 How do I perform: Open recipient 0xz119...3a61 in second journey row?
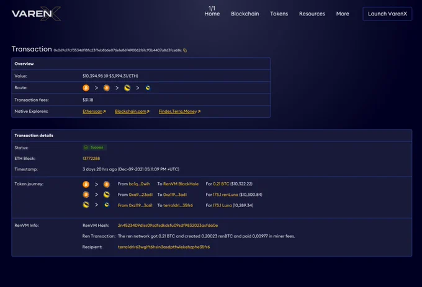(175, 195)
